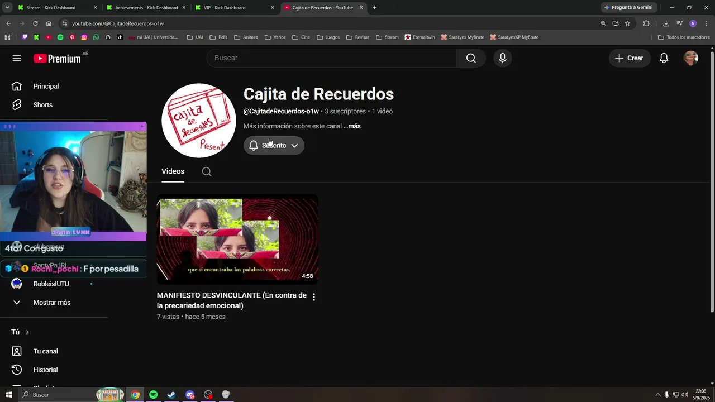Go to YouTube Premium home via logo
Screen dimensions: 715x402
pos(57,58)
